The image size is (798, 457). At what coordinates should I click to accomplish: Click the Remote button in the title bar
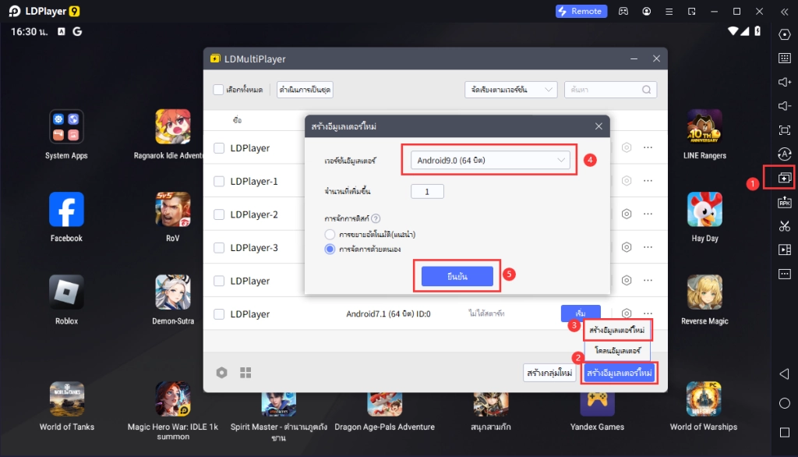581,11
